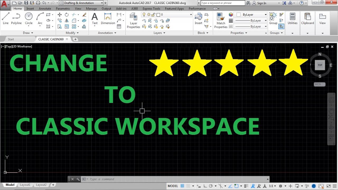This screenshot has height=190, width=338.
Task: Select the Copy tool in Modify panel
Action: (60, 21)
